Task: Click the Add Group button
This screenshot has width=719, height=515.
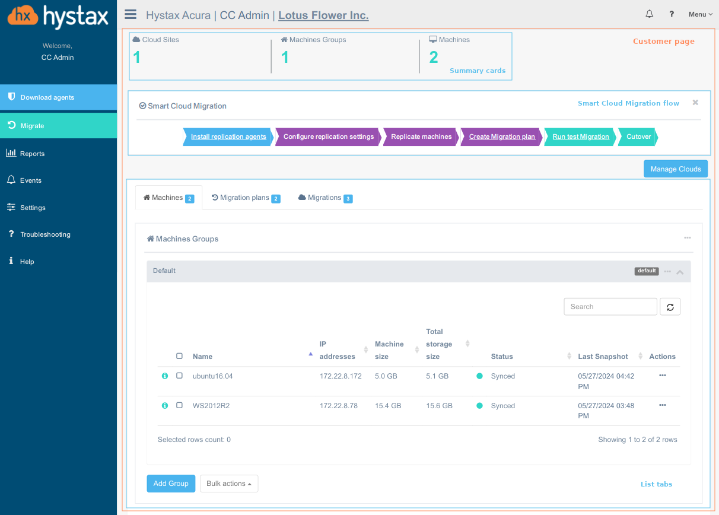Action: [x=171, y=484]
